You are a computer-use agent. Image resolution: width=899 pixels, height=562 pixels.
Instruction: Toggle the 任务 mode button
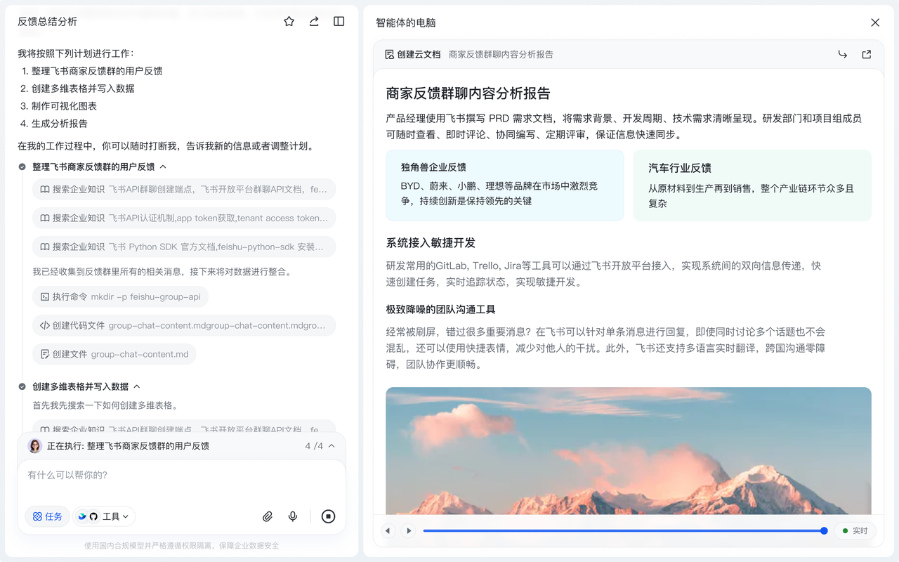coord(48,516)
